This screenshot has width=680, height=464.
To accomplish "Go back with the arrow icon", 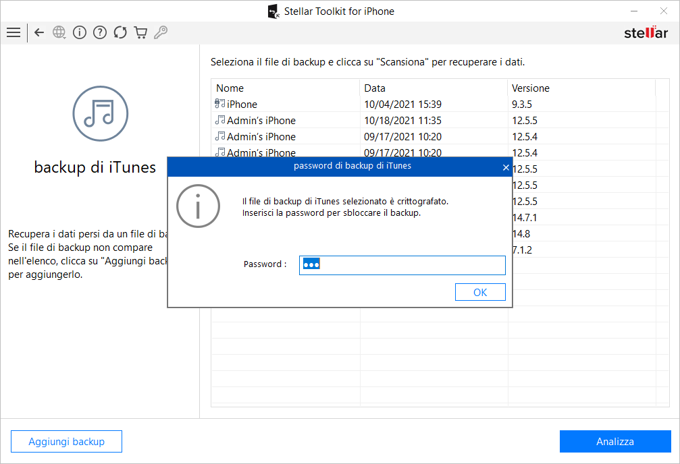I will (39, 32).
